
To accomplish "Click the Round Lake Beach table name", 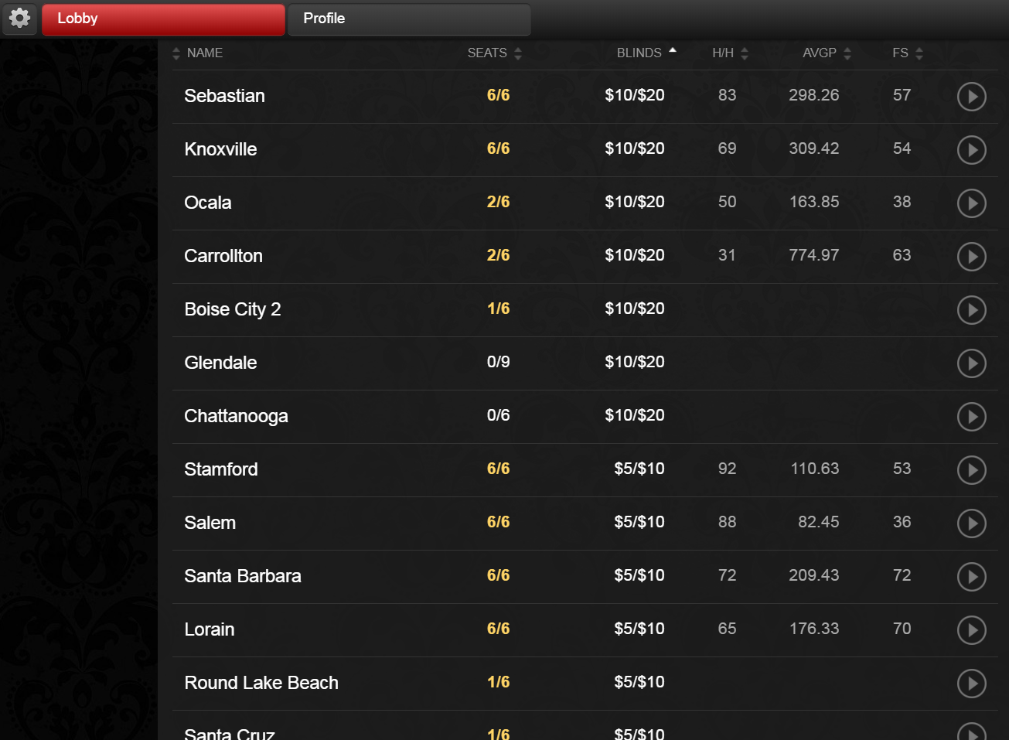I will point(261,684).
